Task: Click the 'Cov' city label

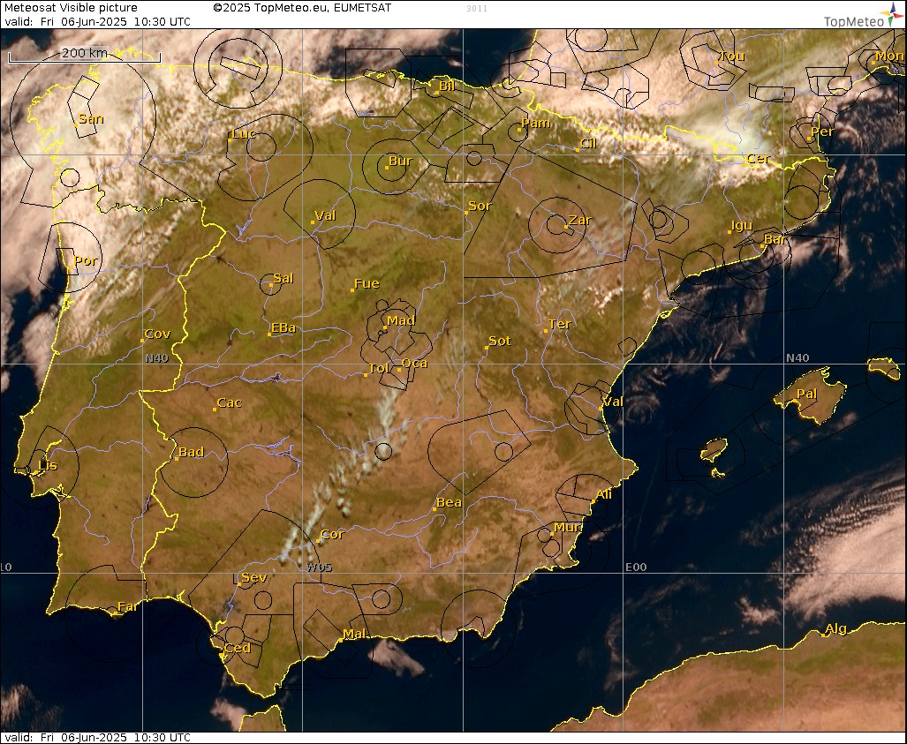Action: pos(157,334)
